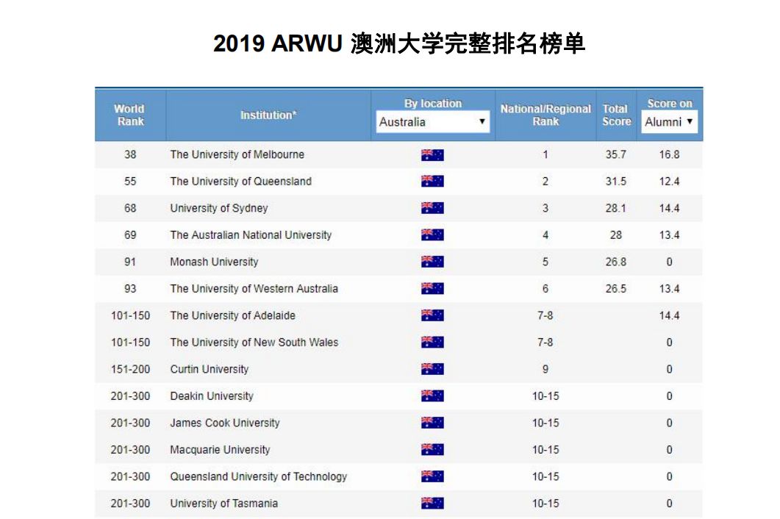This screenshot has width=780, height=519.
Task: Click the Institution column header
Action: click(268, 115)
